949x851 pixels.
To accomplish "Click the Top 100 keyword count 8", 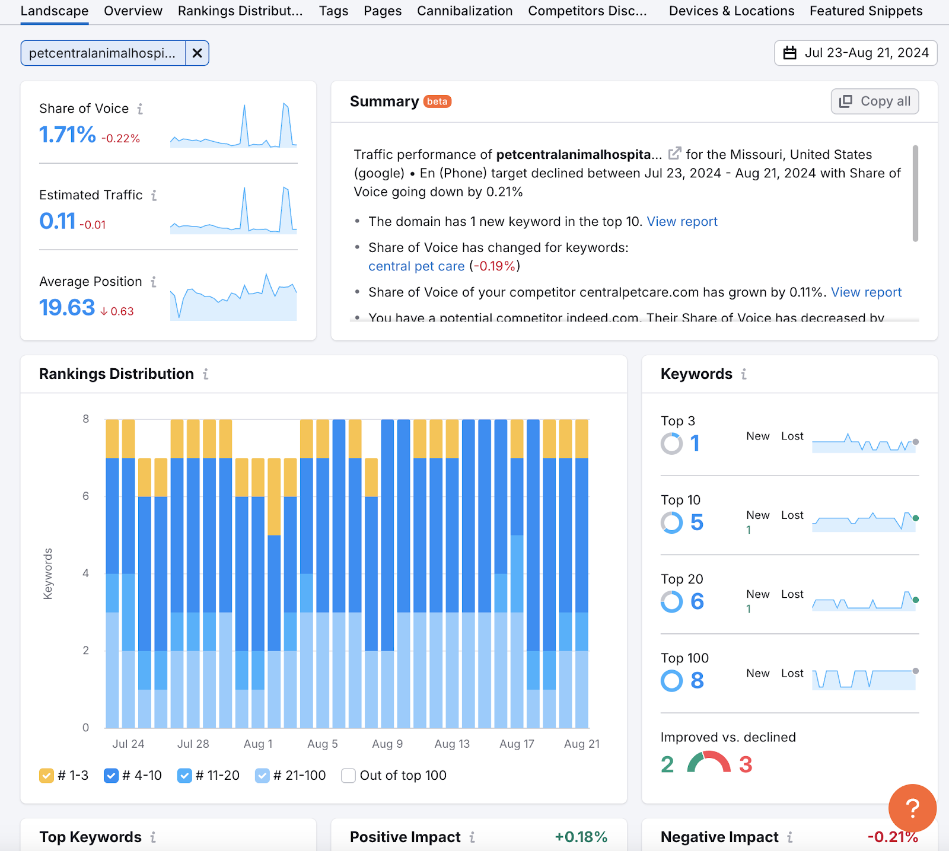I will pos(697,680).
